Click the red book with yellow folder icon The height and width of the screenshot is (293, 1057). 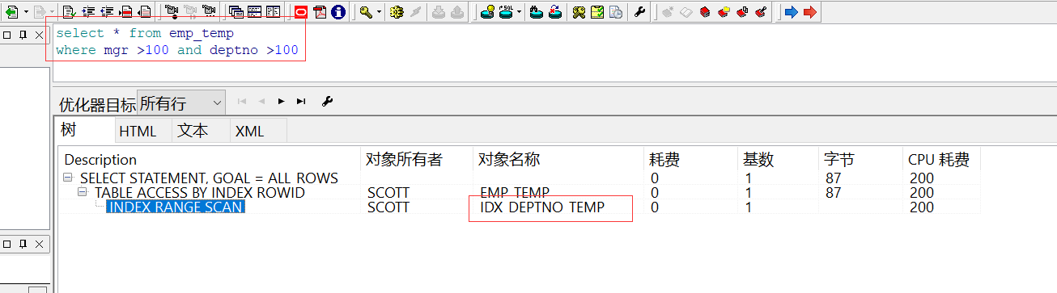(x=724, y=12)
